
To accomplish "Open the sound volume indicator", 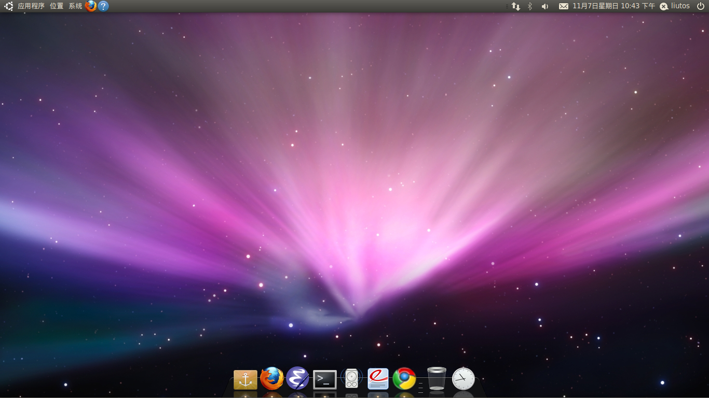I will pyautogui.click(x=545, y=6).
